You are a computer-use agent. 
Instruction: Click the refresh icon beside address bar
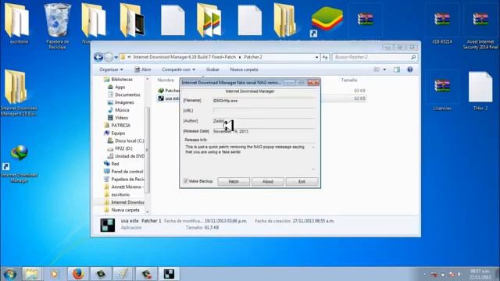[x=325, y=57]
